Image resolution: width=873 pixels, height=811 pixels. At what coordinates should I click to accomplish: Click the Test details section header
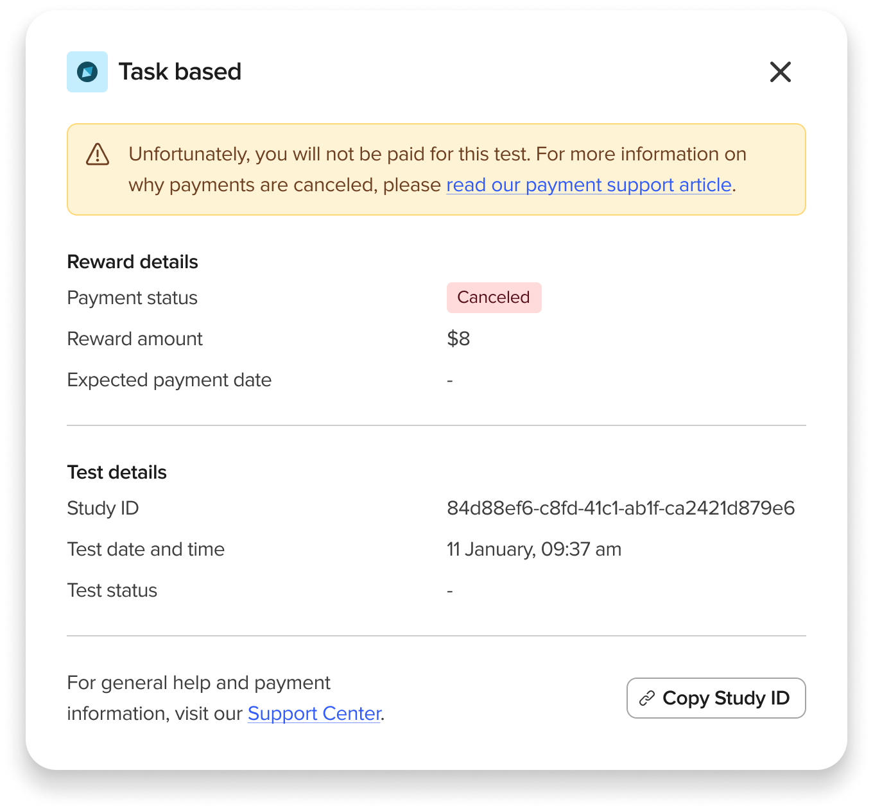117,472
